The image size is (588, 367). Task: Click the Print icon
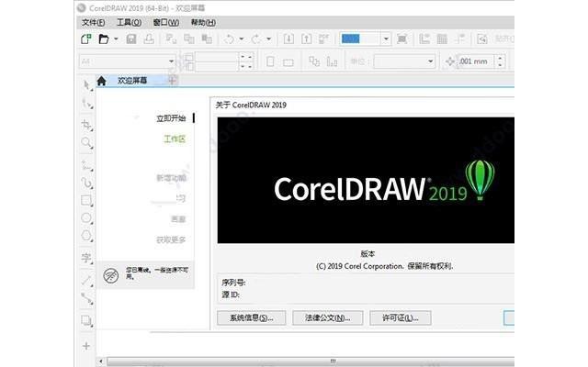tap(149, 39)
